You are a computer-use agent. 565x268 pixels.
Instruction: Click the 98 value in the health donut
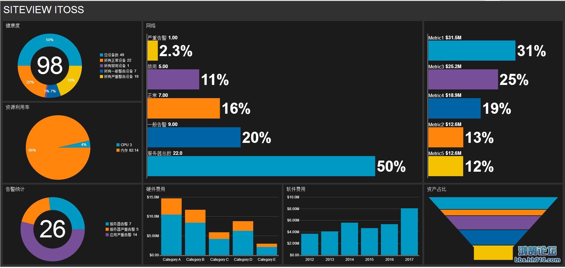(50, 65)
